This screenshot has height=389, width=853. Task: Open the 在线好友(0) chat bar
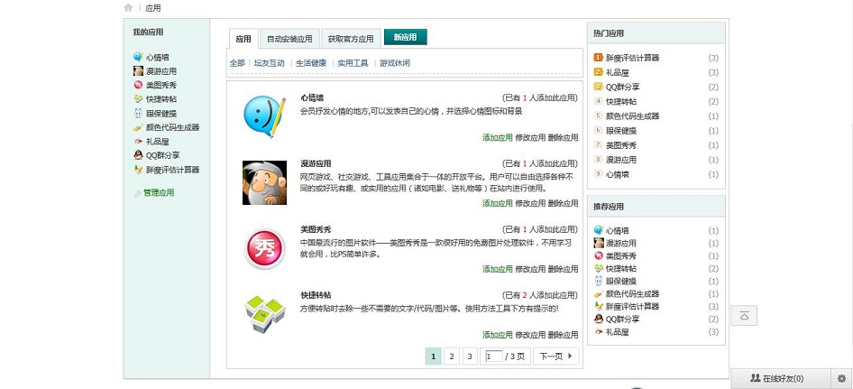[781, 378]
